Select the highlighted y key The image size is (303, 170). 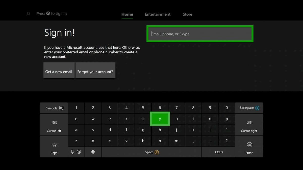pyautogui.click(x=160, y=119)
